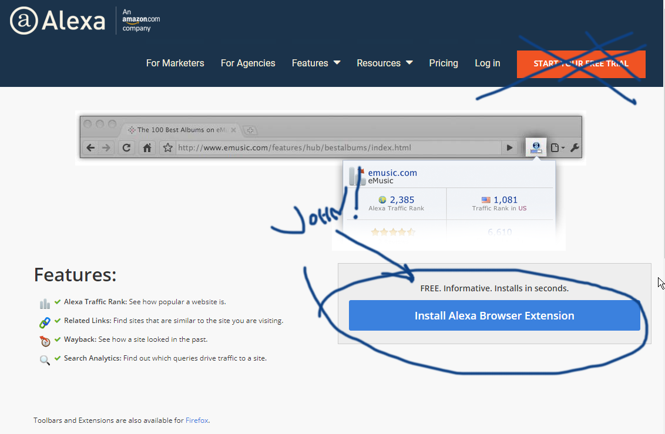The height and width of the screenshot is (434, 665).
Task: Click the Related Links chain icon
Action: (45, 322)
